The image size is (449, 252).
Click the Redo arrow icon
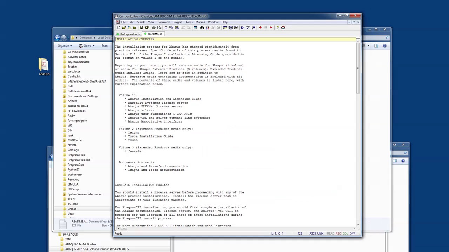pos(189,27)
